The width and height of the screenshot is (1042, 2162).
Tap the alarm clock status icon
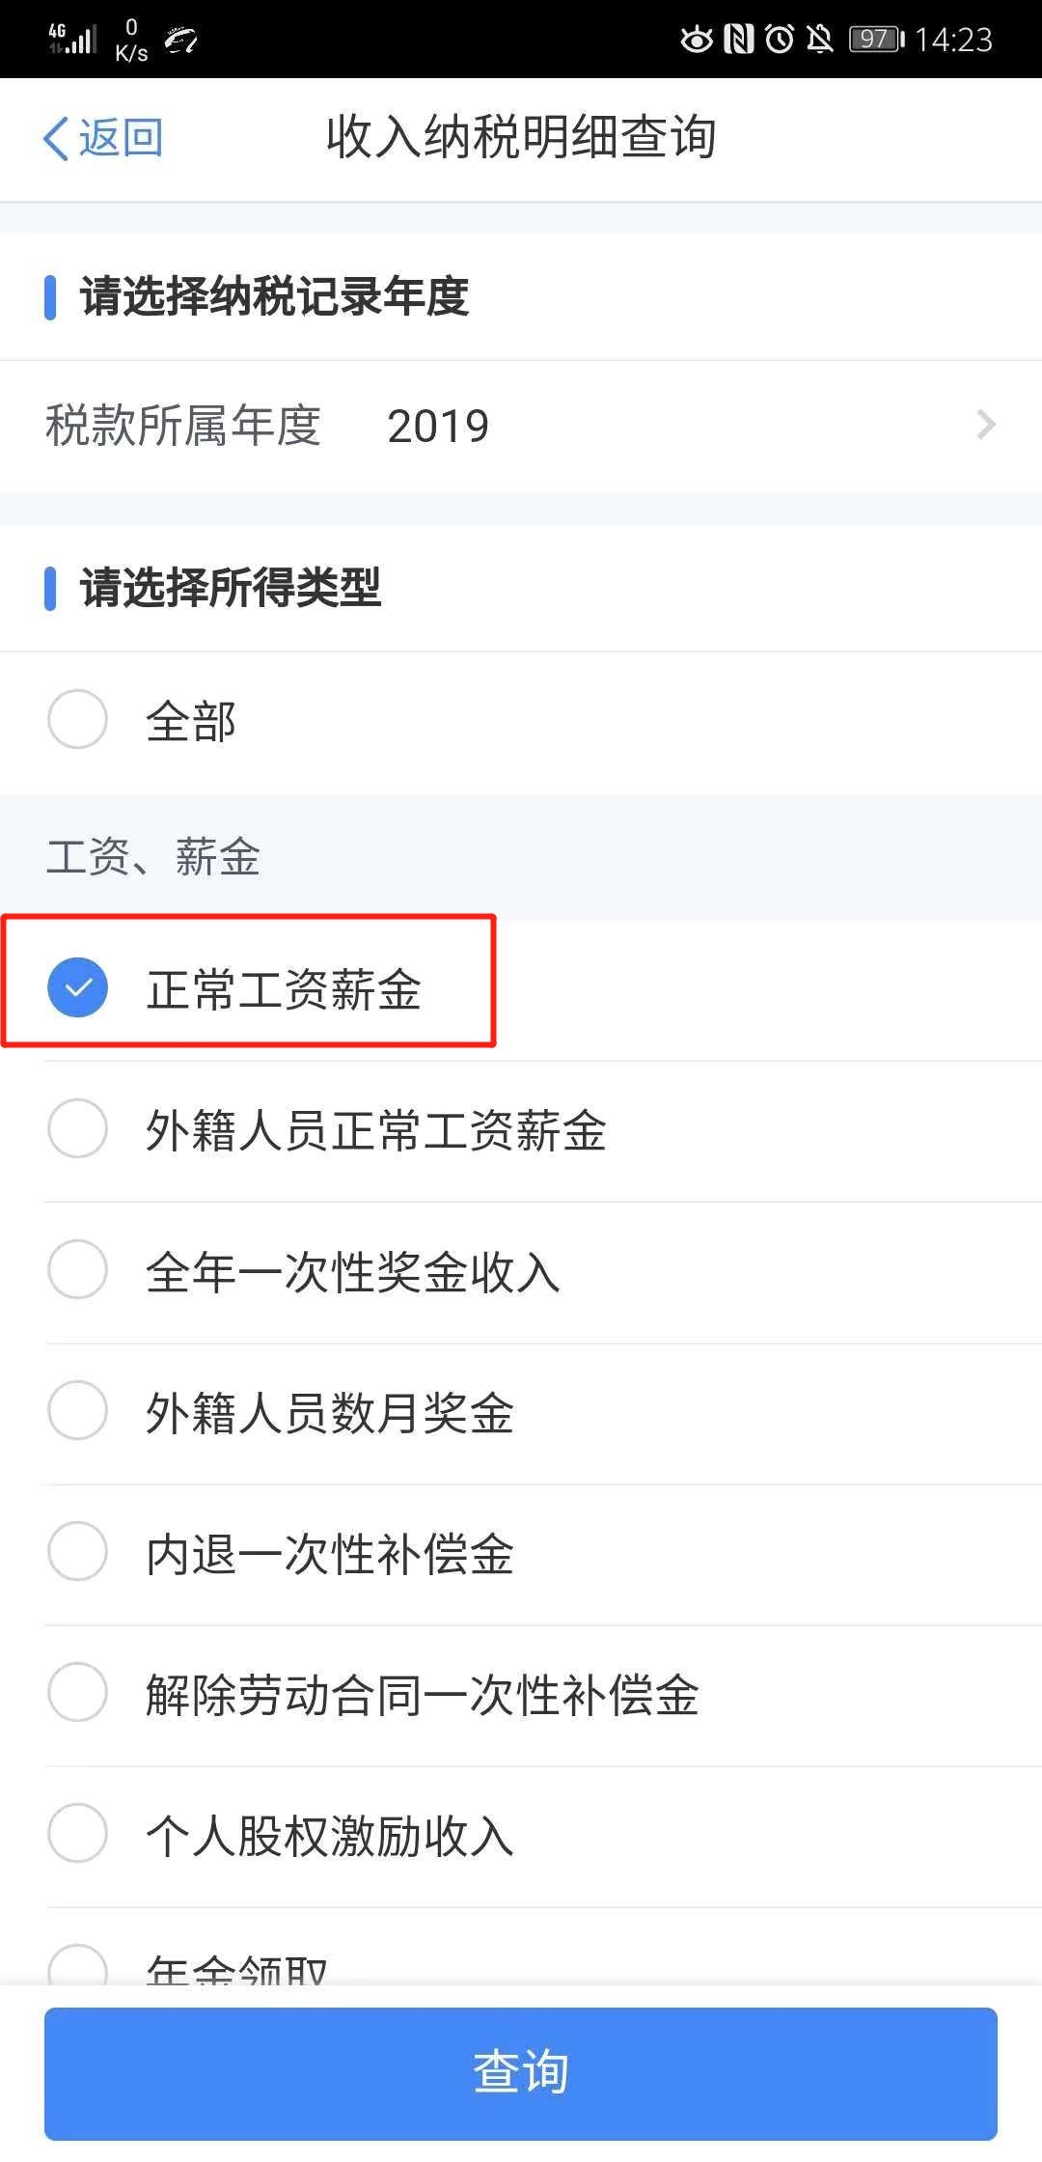click(x=779, y=40)
